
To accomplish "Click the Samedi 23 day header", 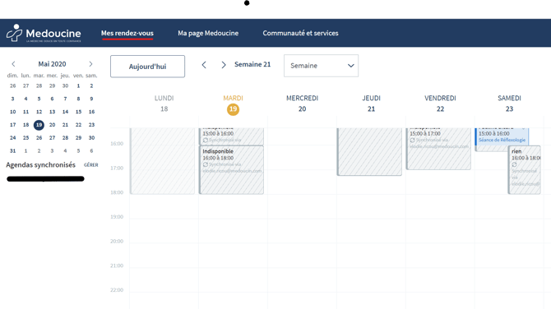I will point(509,104).
